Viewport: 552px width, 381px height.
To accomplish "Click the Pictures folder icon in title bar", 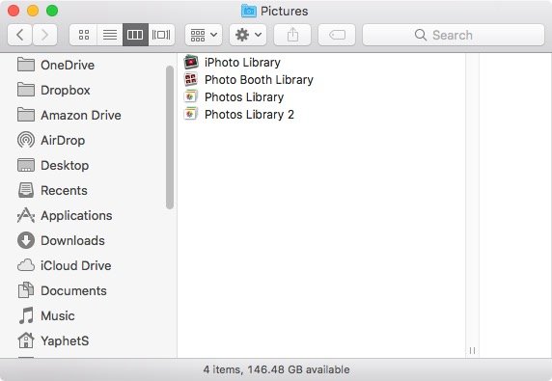I will 249,11.
